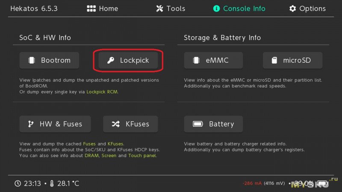The image size is (342, 192).
Task: Click the key icon on Lockpick
Action: (x=111, y=60)
